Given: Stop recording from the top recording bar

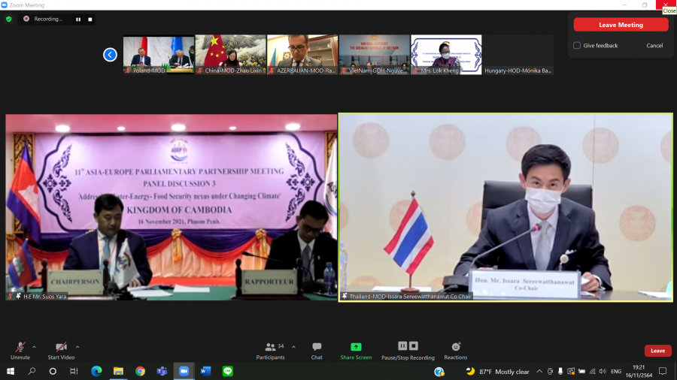Looking at the screenshot, I should coord(90,19).
